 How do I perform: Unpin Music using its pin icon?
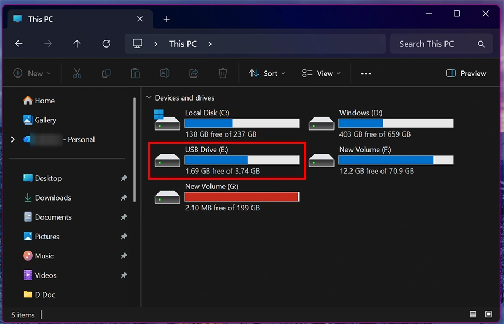click(x=124, y=256)
